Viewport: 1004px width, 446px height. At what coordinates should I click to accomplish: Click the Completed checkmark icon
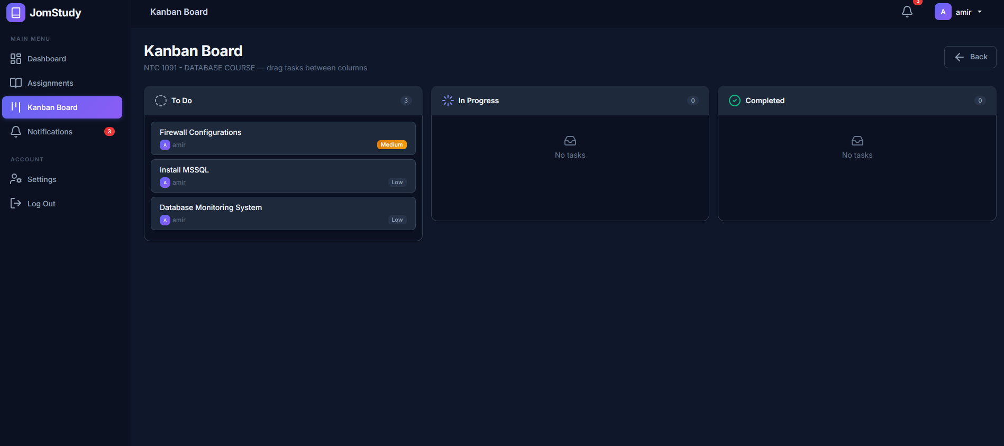click(x=735, y=101)
